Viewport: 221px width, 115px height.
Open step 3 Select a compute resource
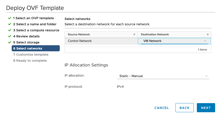pyautogui.click(x=36, y=30)
